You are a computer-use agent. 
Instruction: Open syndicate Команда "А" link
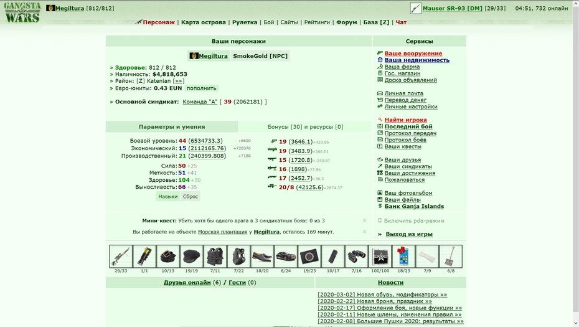click(x=200, y=102)
